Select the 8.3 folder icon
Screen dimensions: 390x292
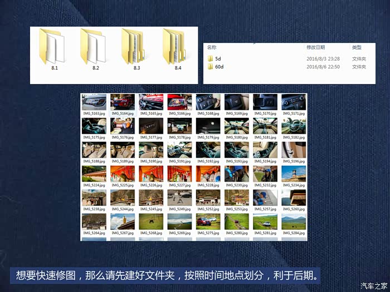point(134,47)
